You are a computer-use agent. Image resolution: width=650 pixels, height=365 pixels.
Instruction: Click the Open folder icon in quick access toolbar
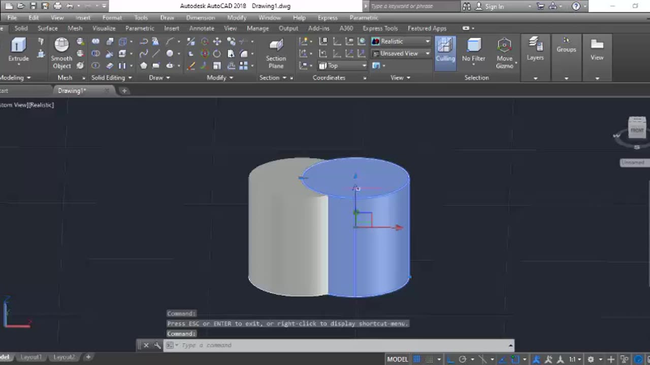21,6
